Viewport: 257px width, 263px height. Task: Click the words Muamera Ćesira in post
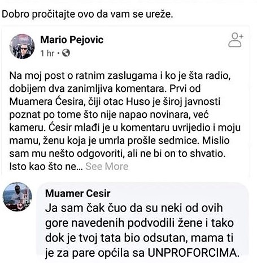(46, 101)
